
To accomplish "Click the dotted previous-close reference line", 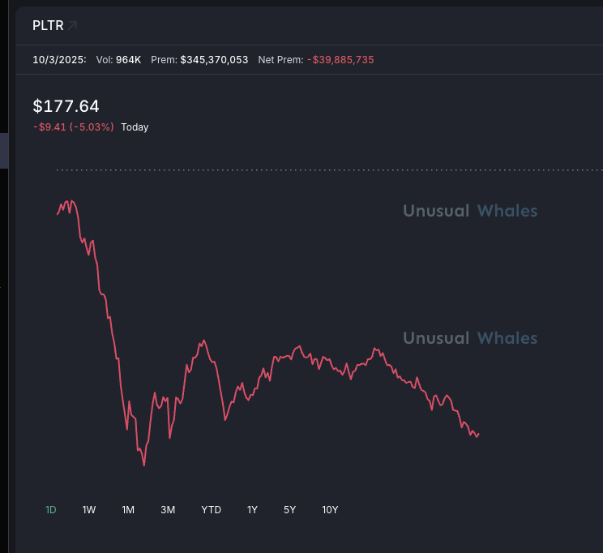I will (324, 170).
